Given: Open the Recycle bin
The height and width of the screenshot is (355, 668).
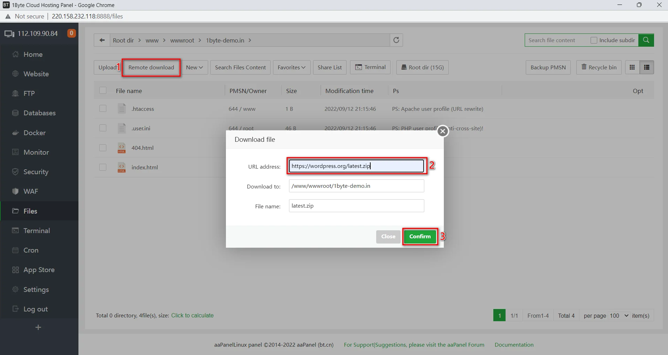Looking at the screenshot, I should click(599, 67).
